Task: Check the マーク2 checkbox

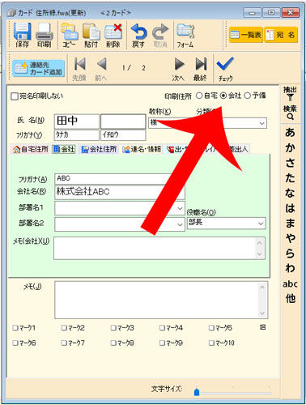Action: pyautogui.click(x=64, y=328)
